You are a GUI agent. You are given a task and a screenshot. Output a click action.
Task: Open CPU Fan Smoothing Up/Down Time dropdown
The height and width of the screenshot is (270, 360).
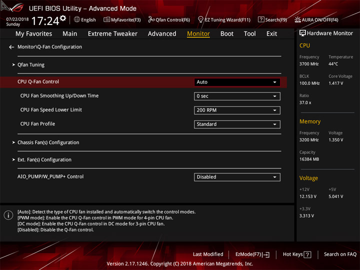click(x=237, y=96)
